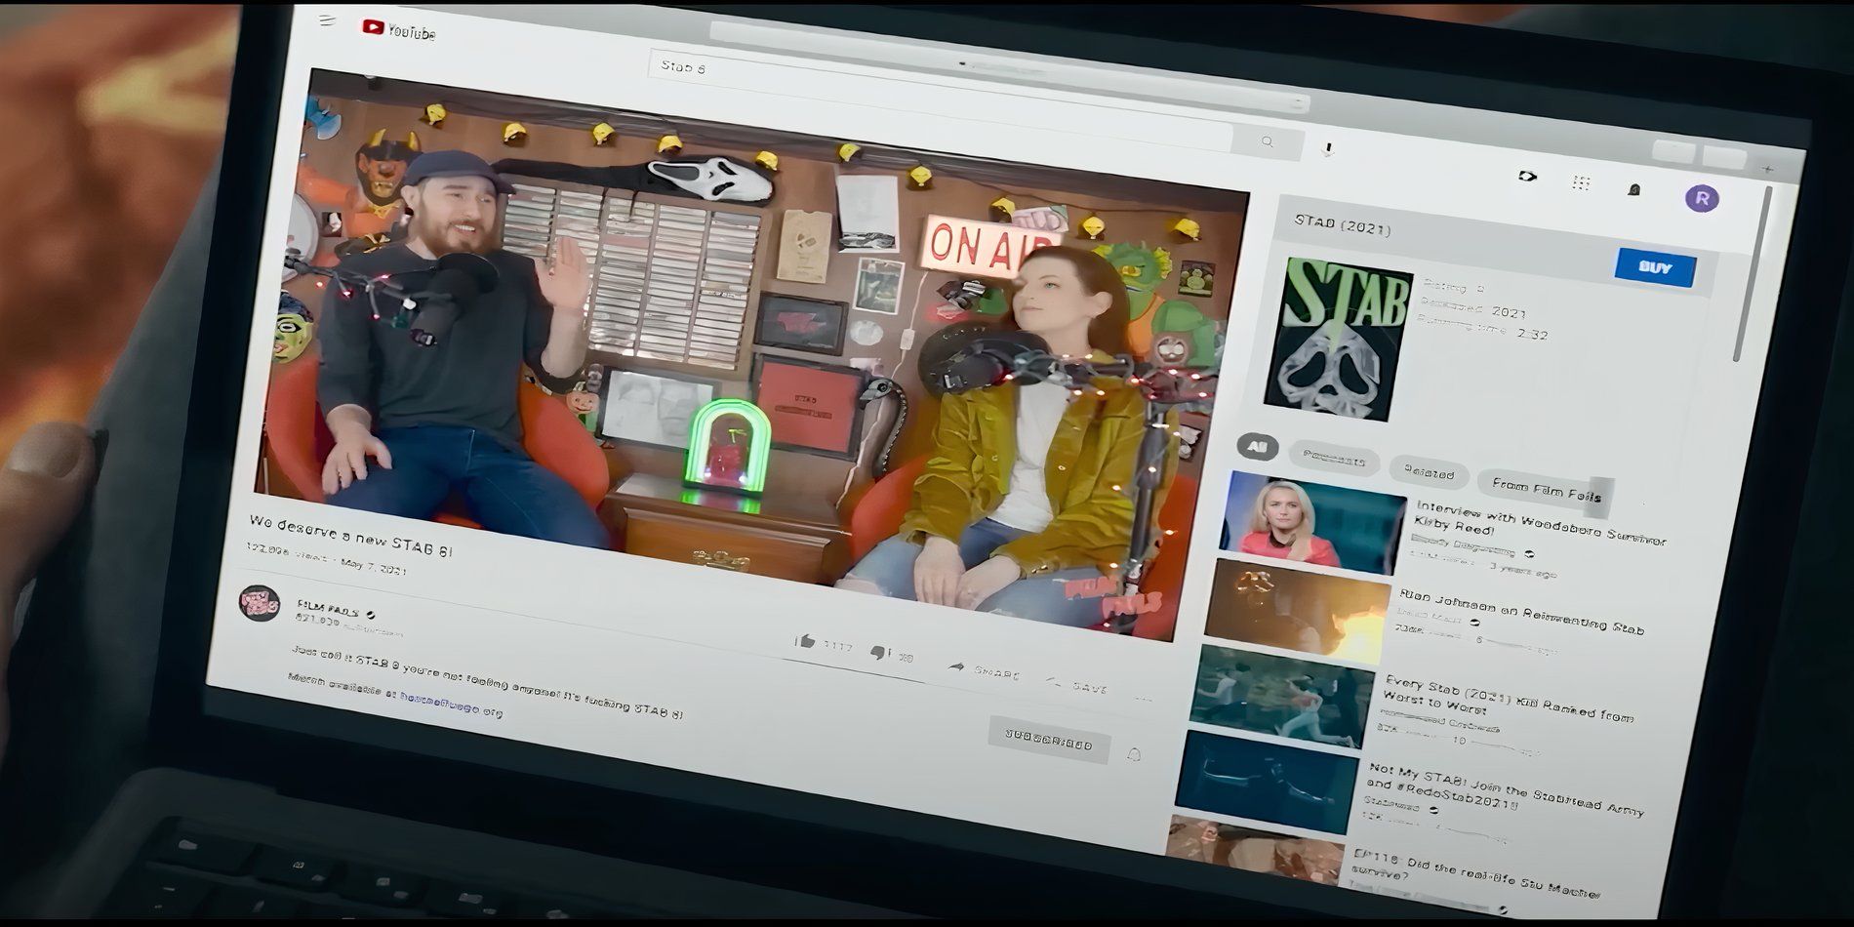The width and height of the screenshot is (1854, 927).
Task: Click the STAB movie poster
Action: 1338,339
